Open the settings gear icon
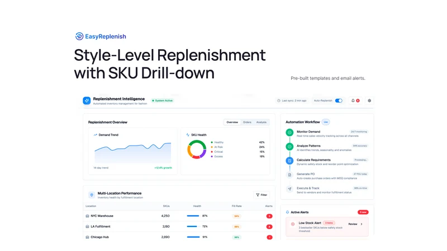 pos(369,100)
